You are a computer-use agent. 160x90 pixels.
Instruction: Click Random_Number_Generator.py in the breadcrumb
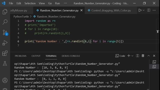(56, 16)
